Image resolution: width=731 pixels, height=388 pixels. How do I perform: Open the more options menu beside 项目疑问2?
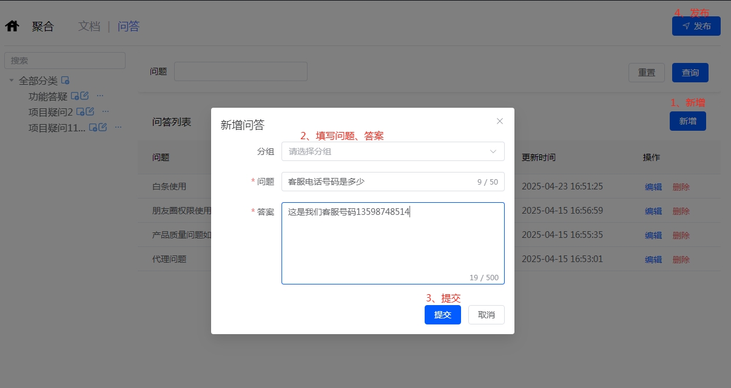[x=105, y=111]
